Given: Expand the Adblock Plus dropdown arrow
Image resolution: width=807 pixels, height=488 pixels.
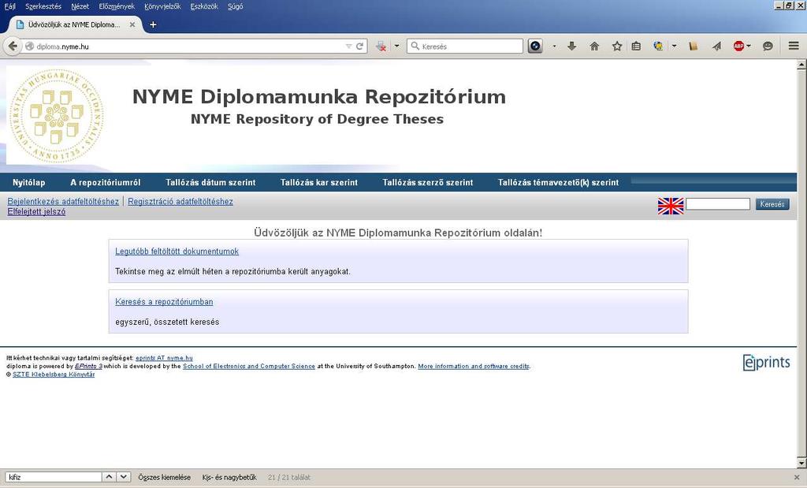Looking at the screenshot, I should click(749, 47).
